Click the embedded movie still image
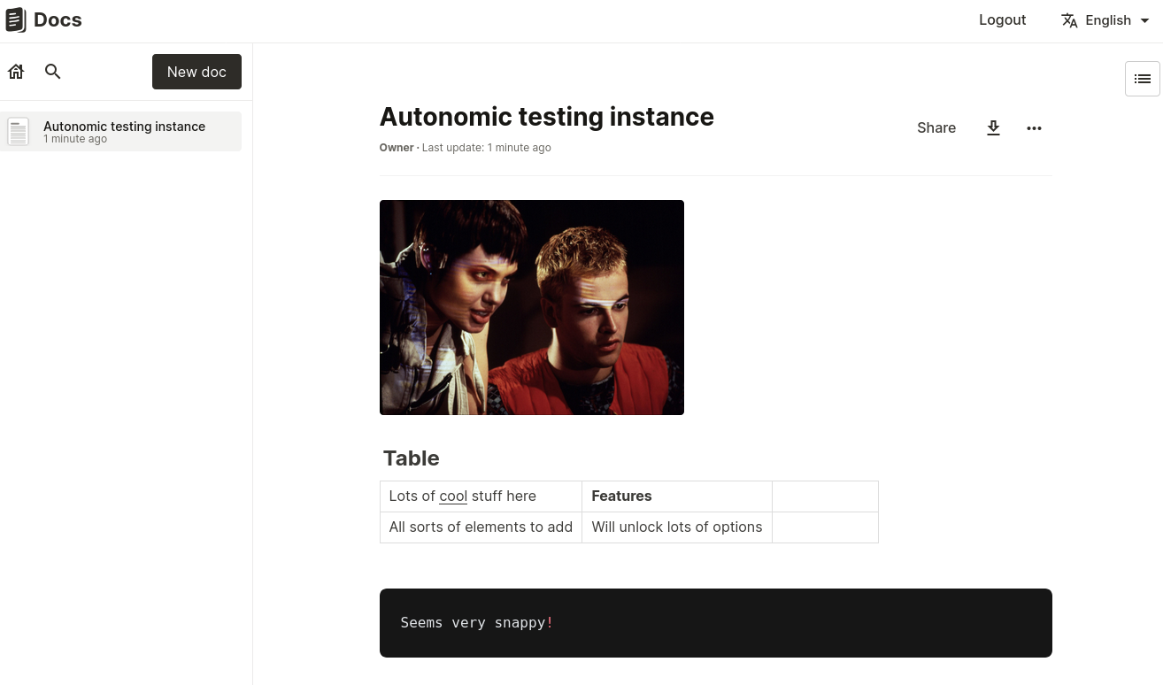 pyautogui.click(x=531, y=307)
